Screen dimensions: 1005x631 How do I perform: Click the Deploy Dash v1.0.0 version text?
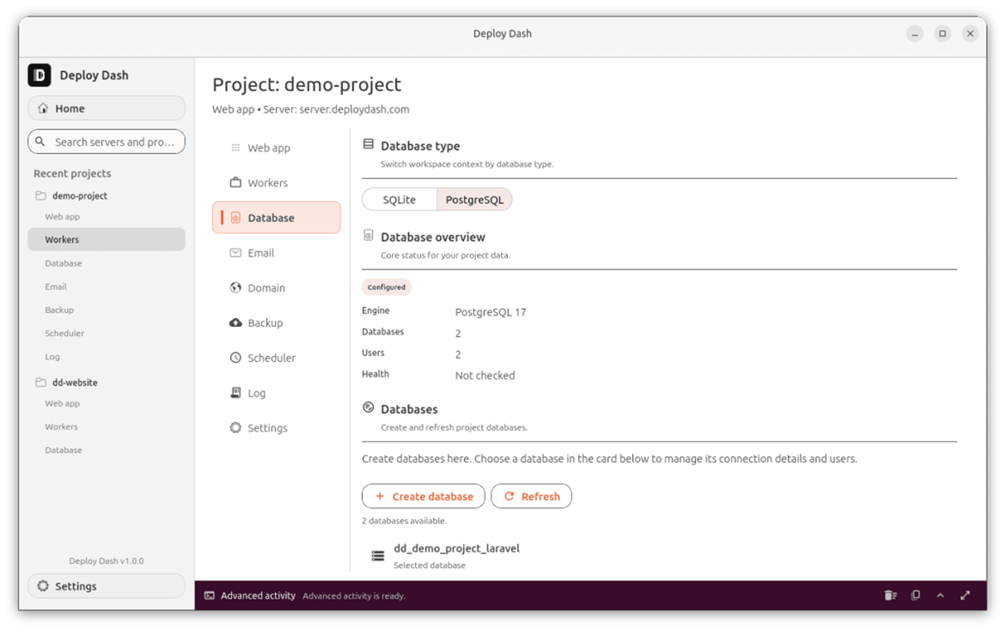(107, 561)
